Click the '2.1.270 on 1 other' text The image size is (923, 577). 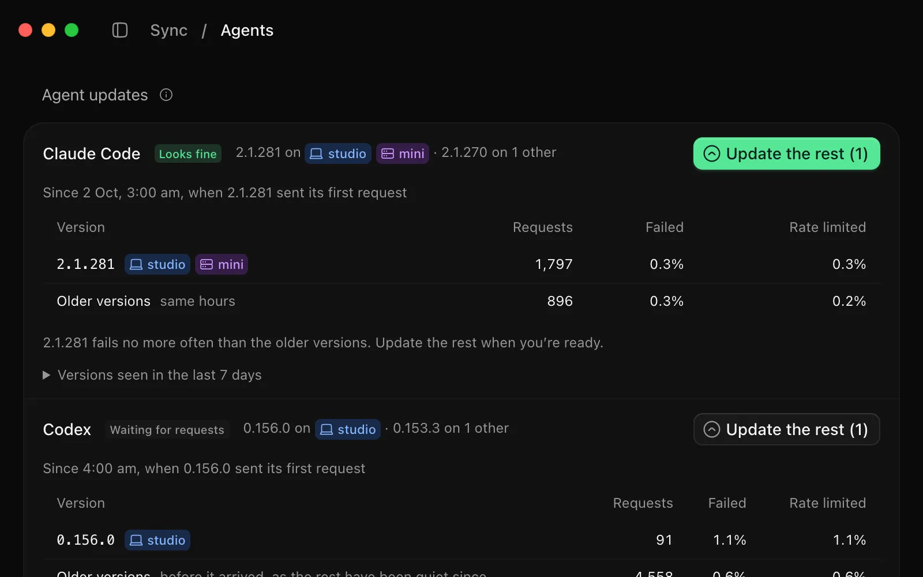(x=499, y=152)
